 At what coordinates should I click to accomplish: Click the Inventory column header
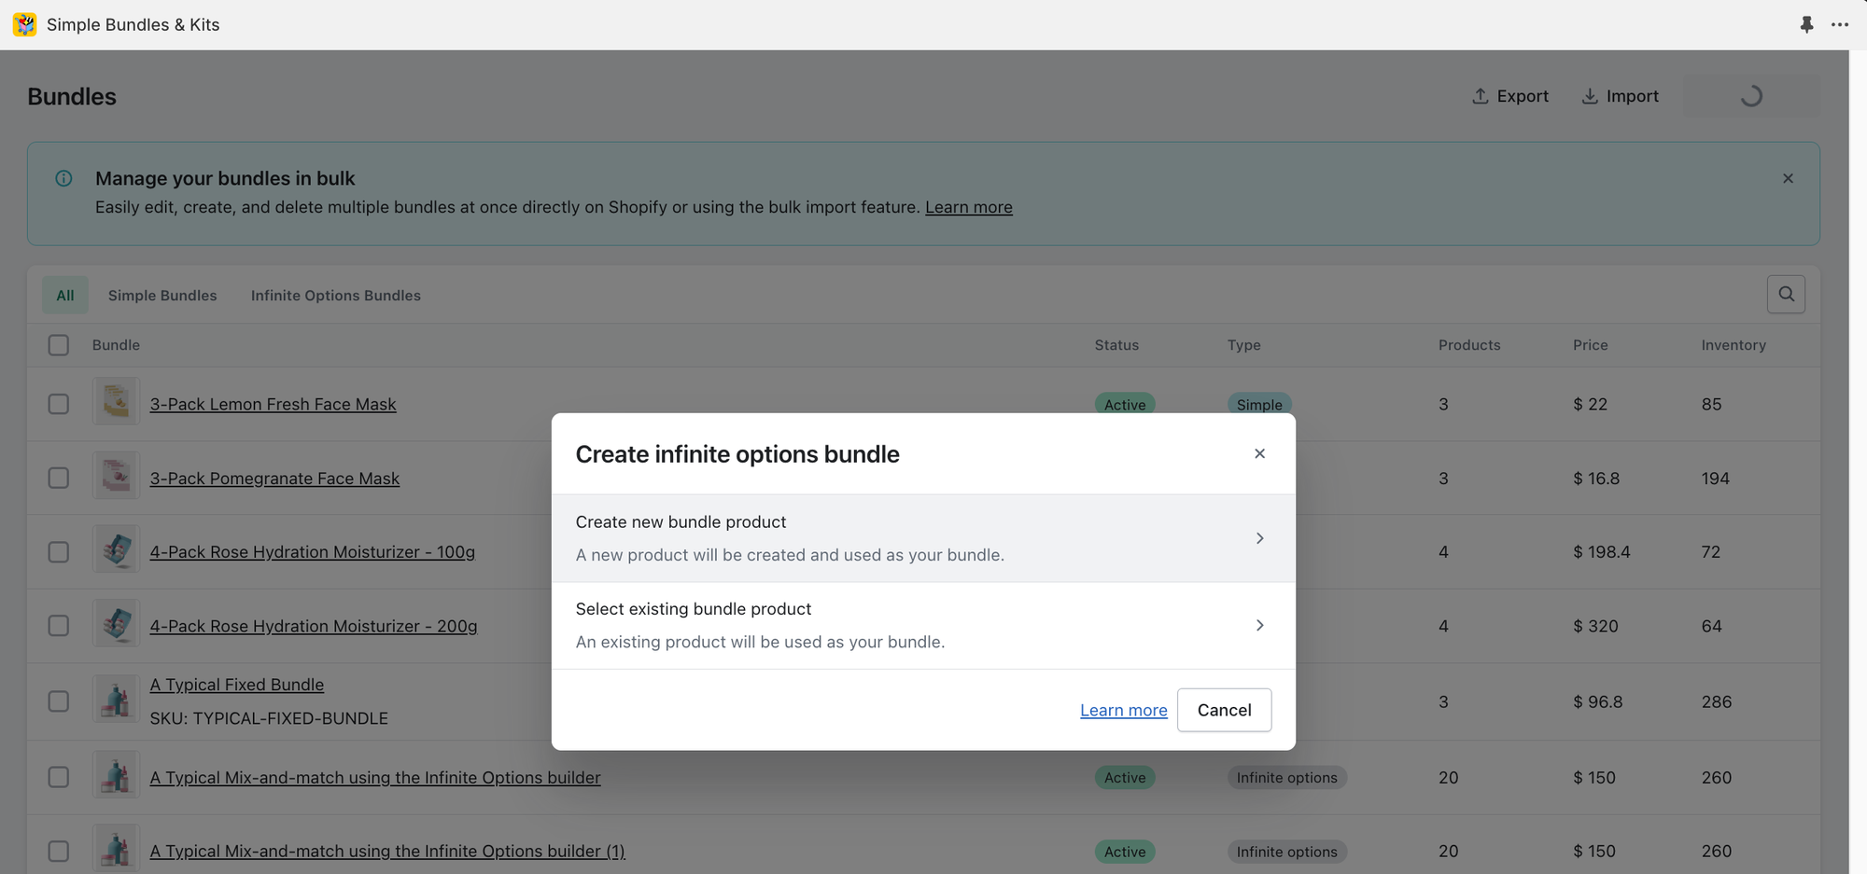point(1734,345)
